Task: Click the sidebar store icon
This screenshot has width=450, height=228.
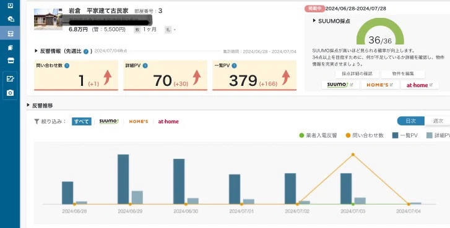Action: point(11,61)
